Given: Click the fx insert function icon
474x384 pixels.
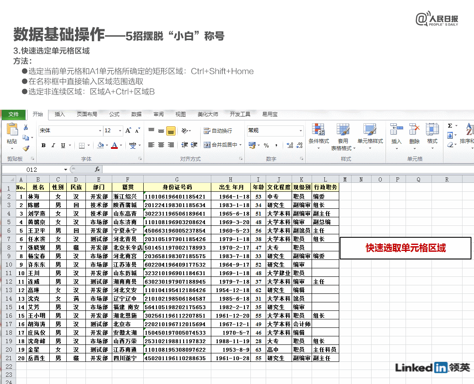Looking at the screenshot, I should pyautogui.click(x=97, y=170).
